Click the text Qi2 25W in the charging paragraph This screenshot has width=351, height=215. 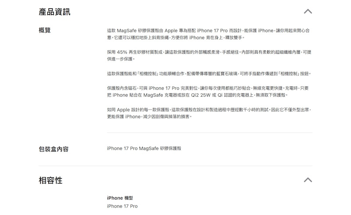[201, 95]
